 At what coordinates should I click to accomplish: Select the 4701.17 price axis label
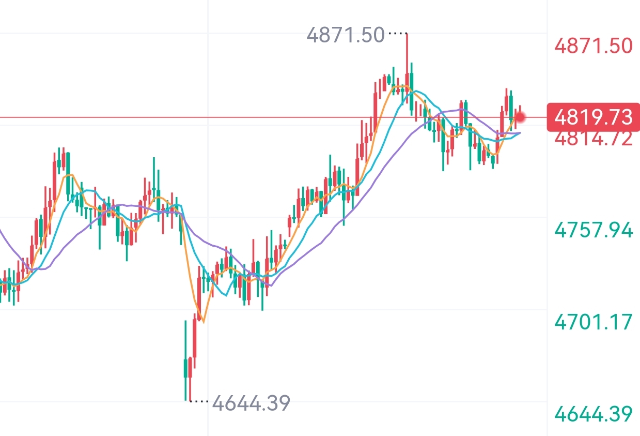(593, 322)
